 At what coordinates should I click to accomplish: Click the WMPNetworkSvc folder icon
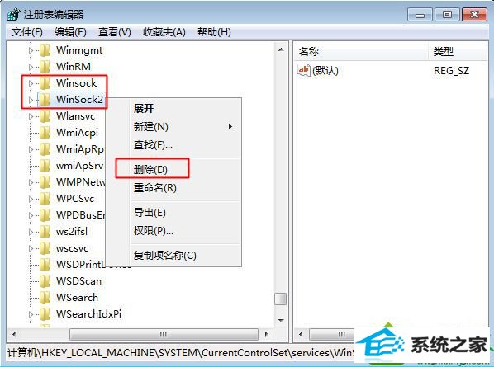45,182
